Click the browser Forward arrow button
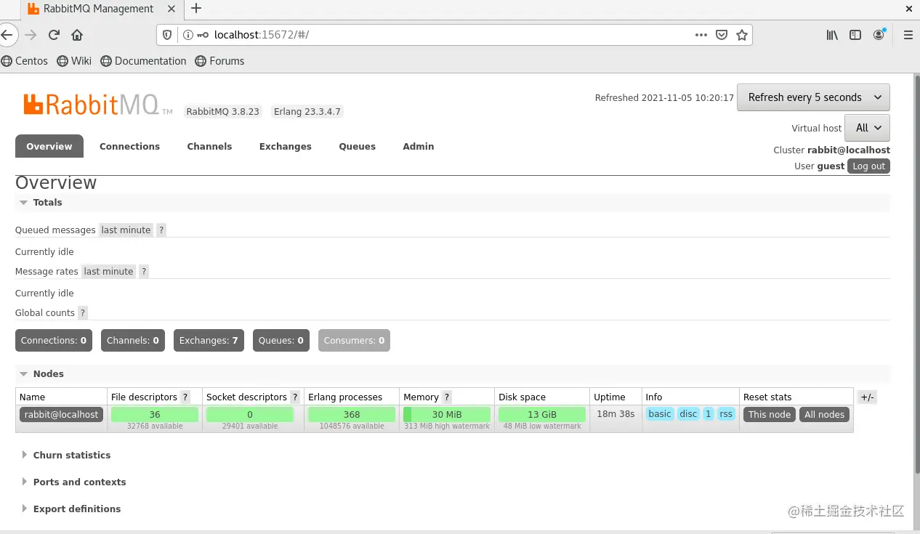This screenshot has width=920, height=534. tap(31, 35)
